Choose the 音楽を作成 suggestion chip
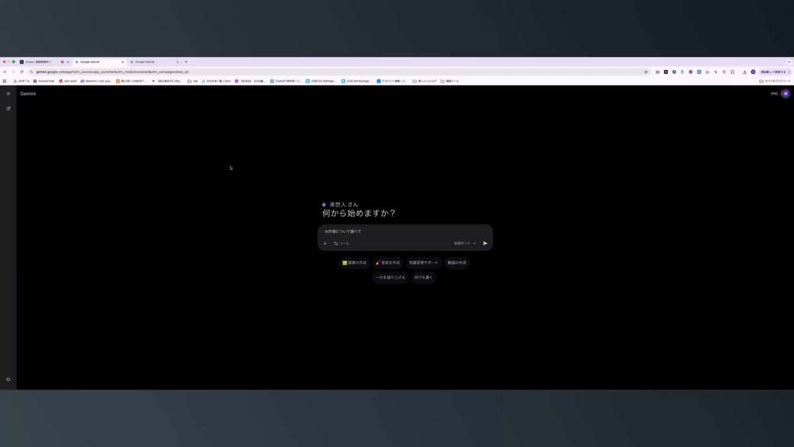The width and height of the screenshot is (794, 447). [x=388, y=263]
